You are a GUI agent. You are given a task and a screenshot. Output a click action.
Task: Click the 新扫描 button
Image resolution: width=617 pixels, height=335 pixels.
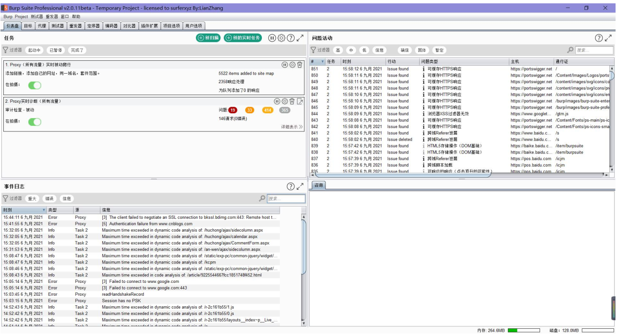(x=208, y=38)
